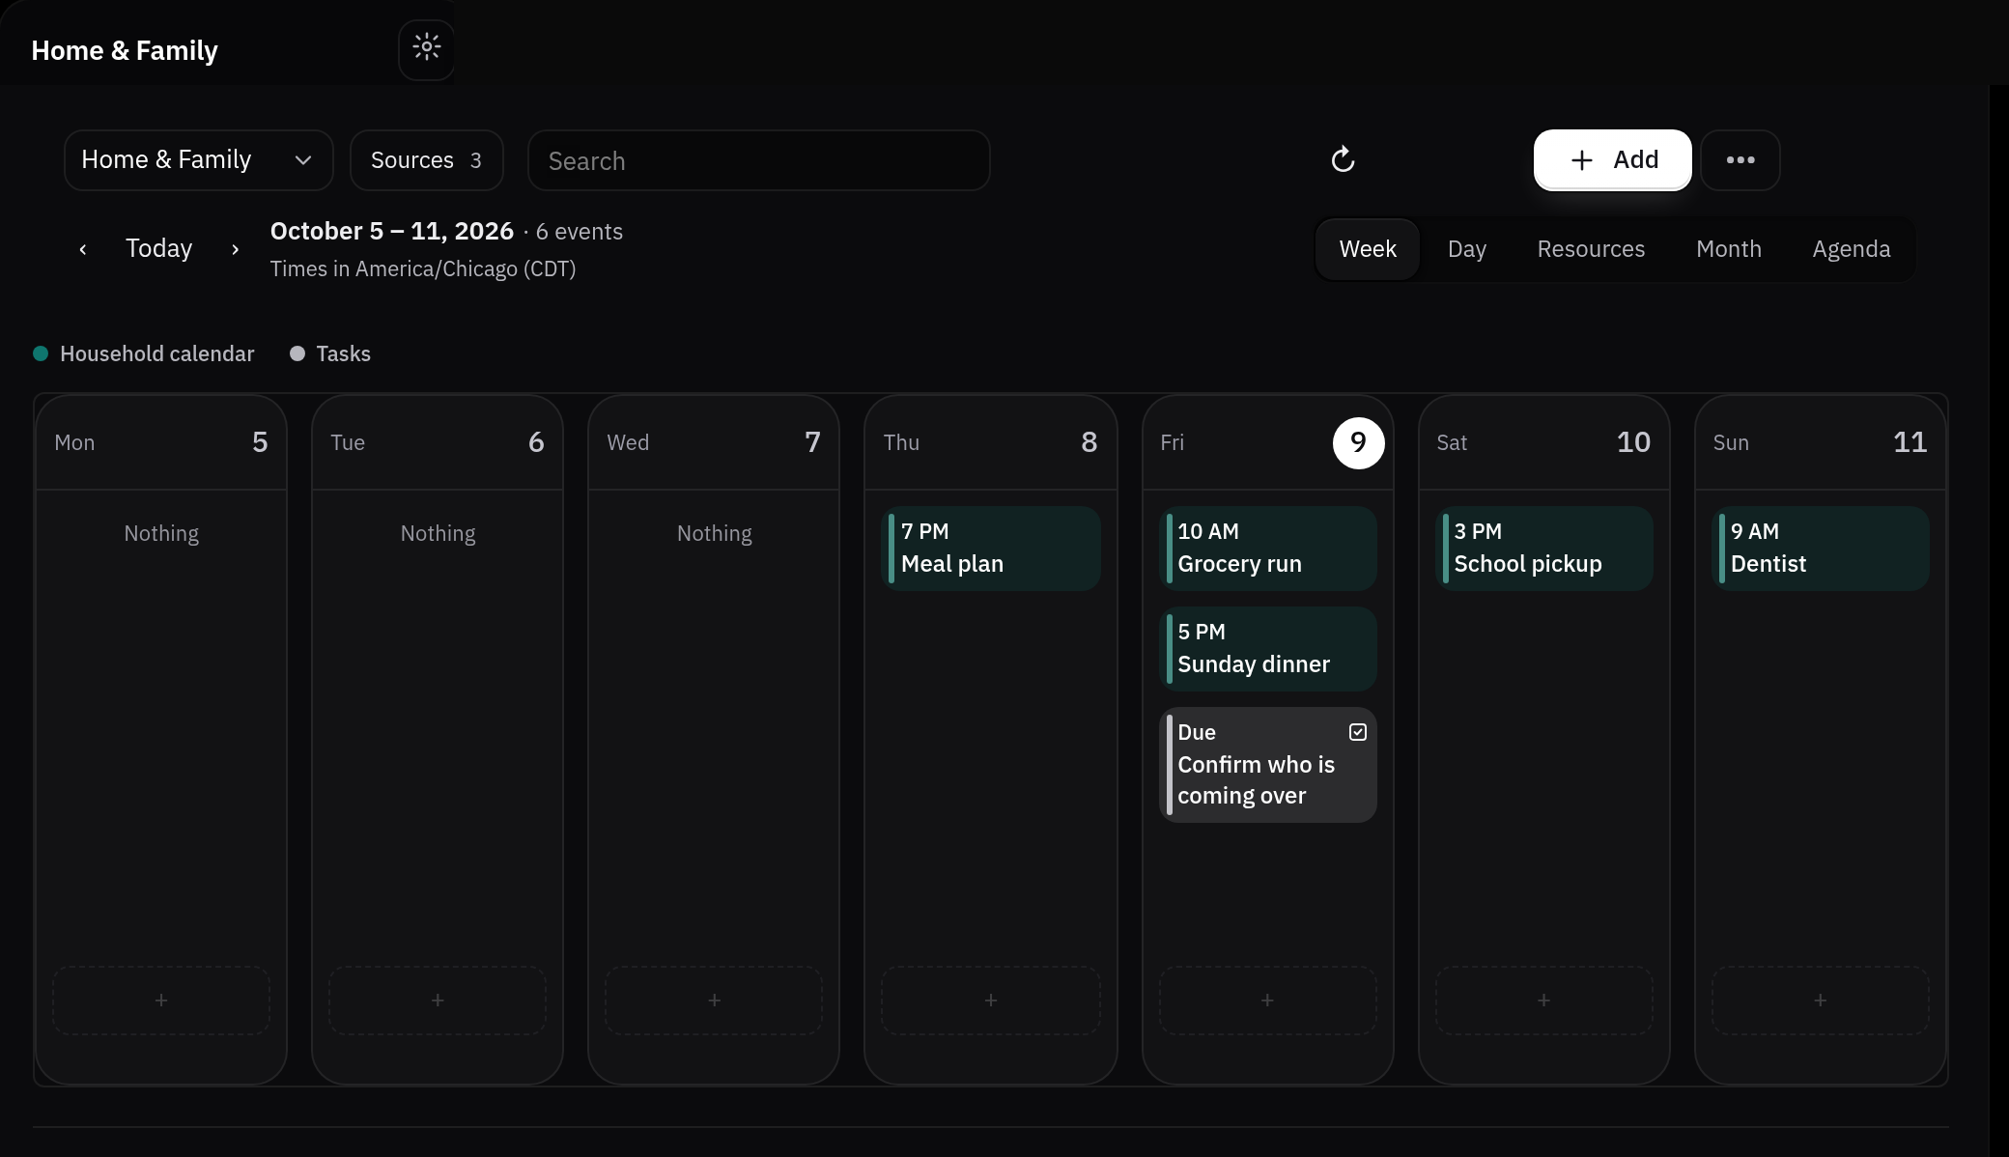2009x1157 pixels.
Task: Select the Sat 10 day header
Action: (1543, 442)
